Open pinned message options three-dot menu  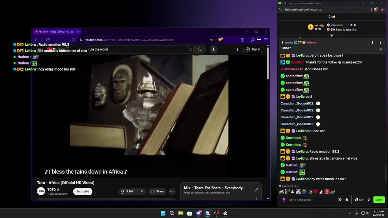click(380, 43)
